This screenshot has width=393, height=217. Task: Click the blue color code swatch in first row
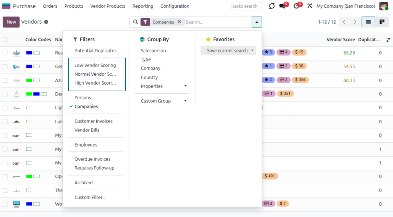[29, 53]
